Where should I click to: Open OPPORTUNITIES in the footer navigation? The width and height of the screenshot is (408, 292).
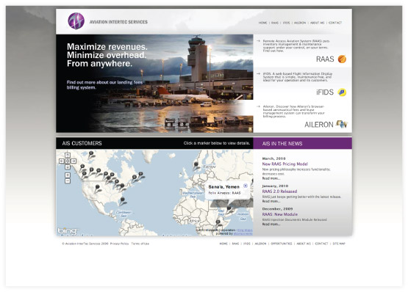(282, 244)
